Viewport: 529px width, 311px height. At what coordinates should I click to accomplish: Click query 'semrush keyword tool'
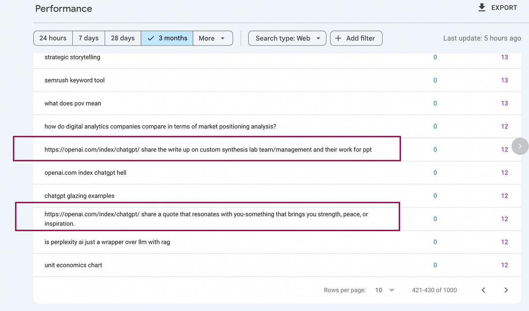pyautogui.click(x=74, y=80)
